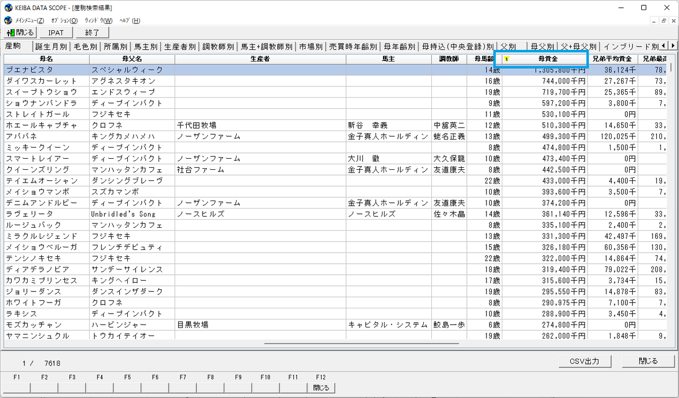Click the F12 閉じる function key button
Image resolution: width=679 pixels, height=398 pixels.
click(320, 388)
